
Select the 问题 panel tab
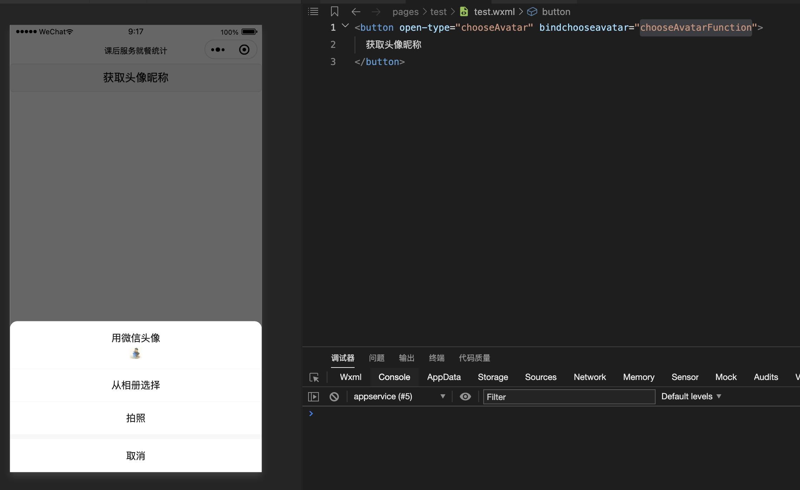[x=377, y=358]
